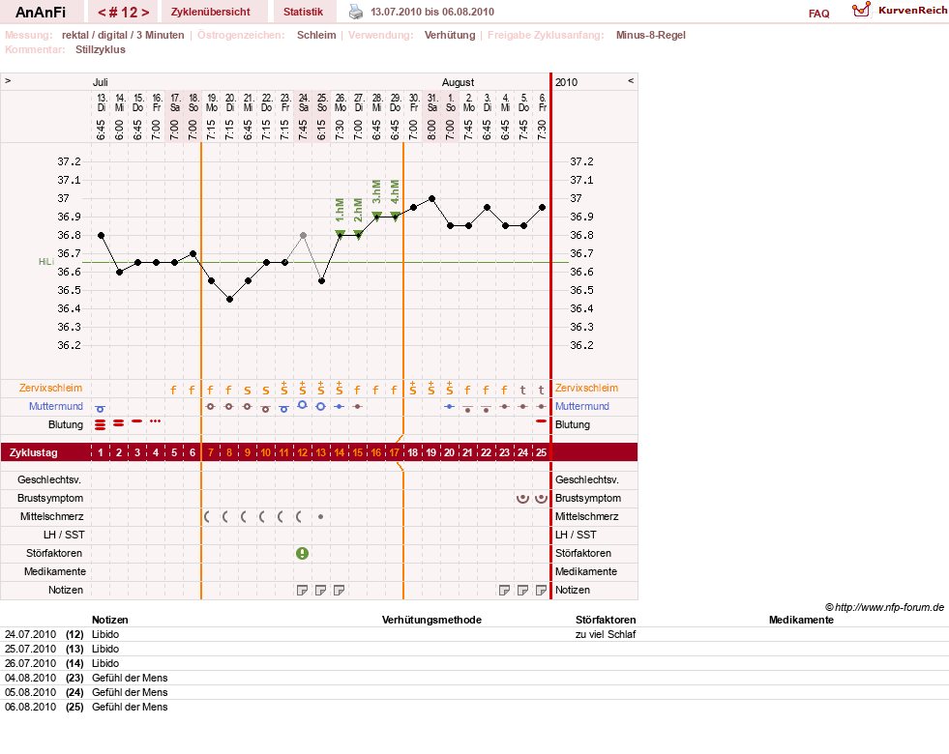Go to next cycle with the right arrow beside #12

pyautogui.click(x=145, y=13)
